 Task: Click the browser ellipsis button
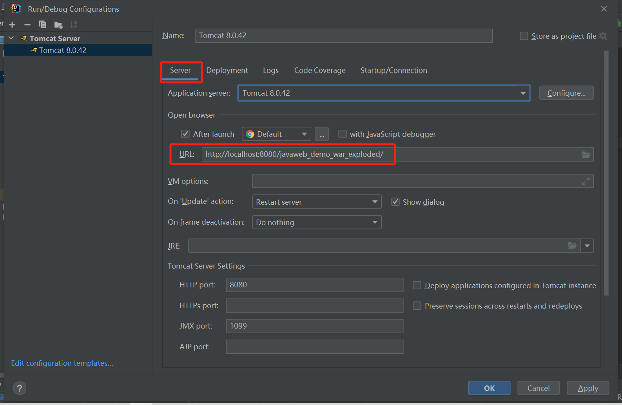(x=322, y=134)
